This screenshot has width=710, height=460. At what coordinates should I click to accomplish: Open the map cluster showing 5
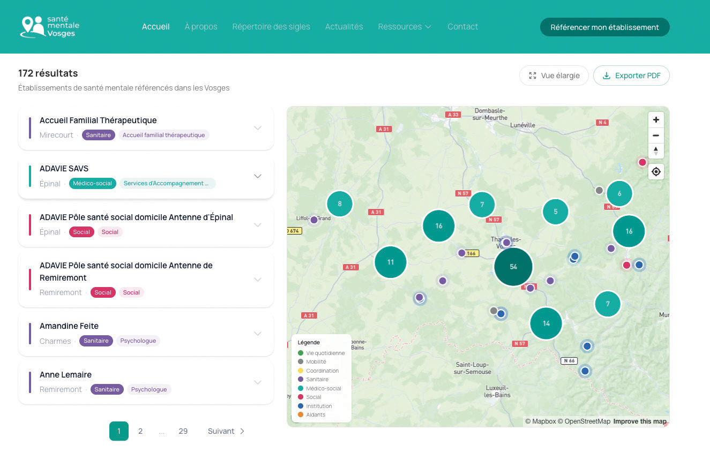pos(556,212)
